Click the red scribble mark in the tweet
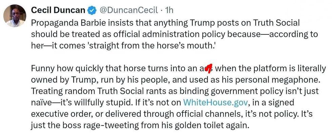The height and width of the screenshot is (136, 332). click(209, 69)
